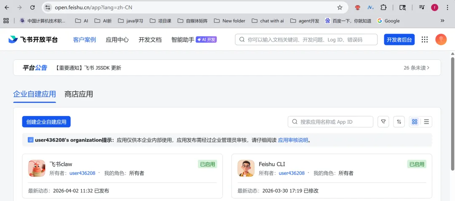
Task: Switch to list view
Action: coord(426,122)
